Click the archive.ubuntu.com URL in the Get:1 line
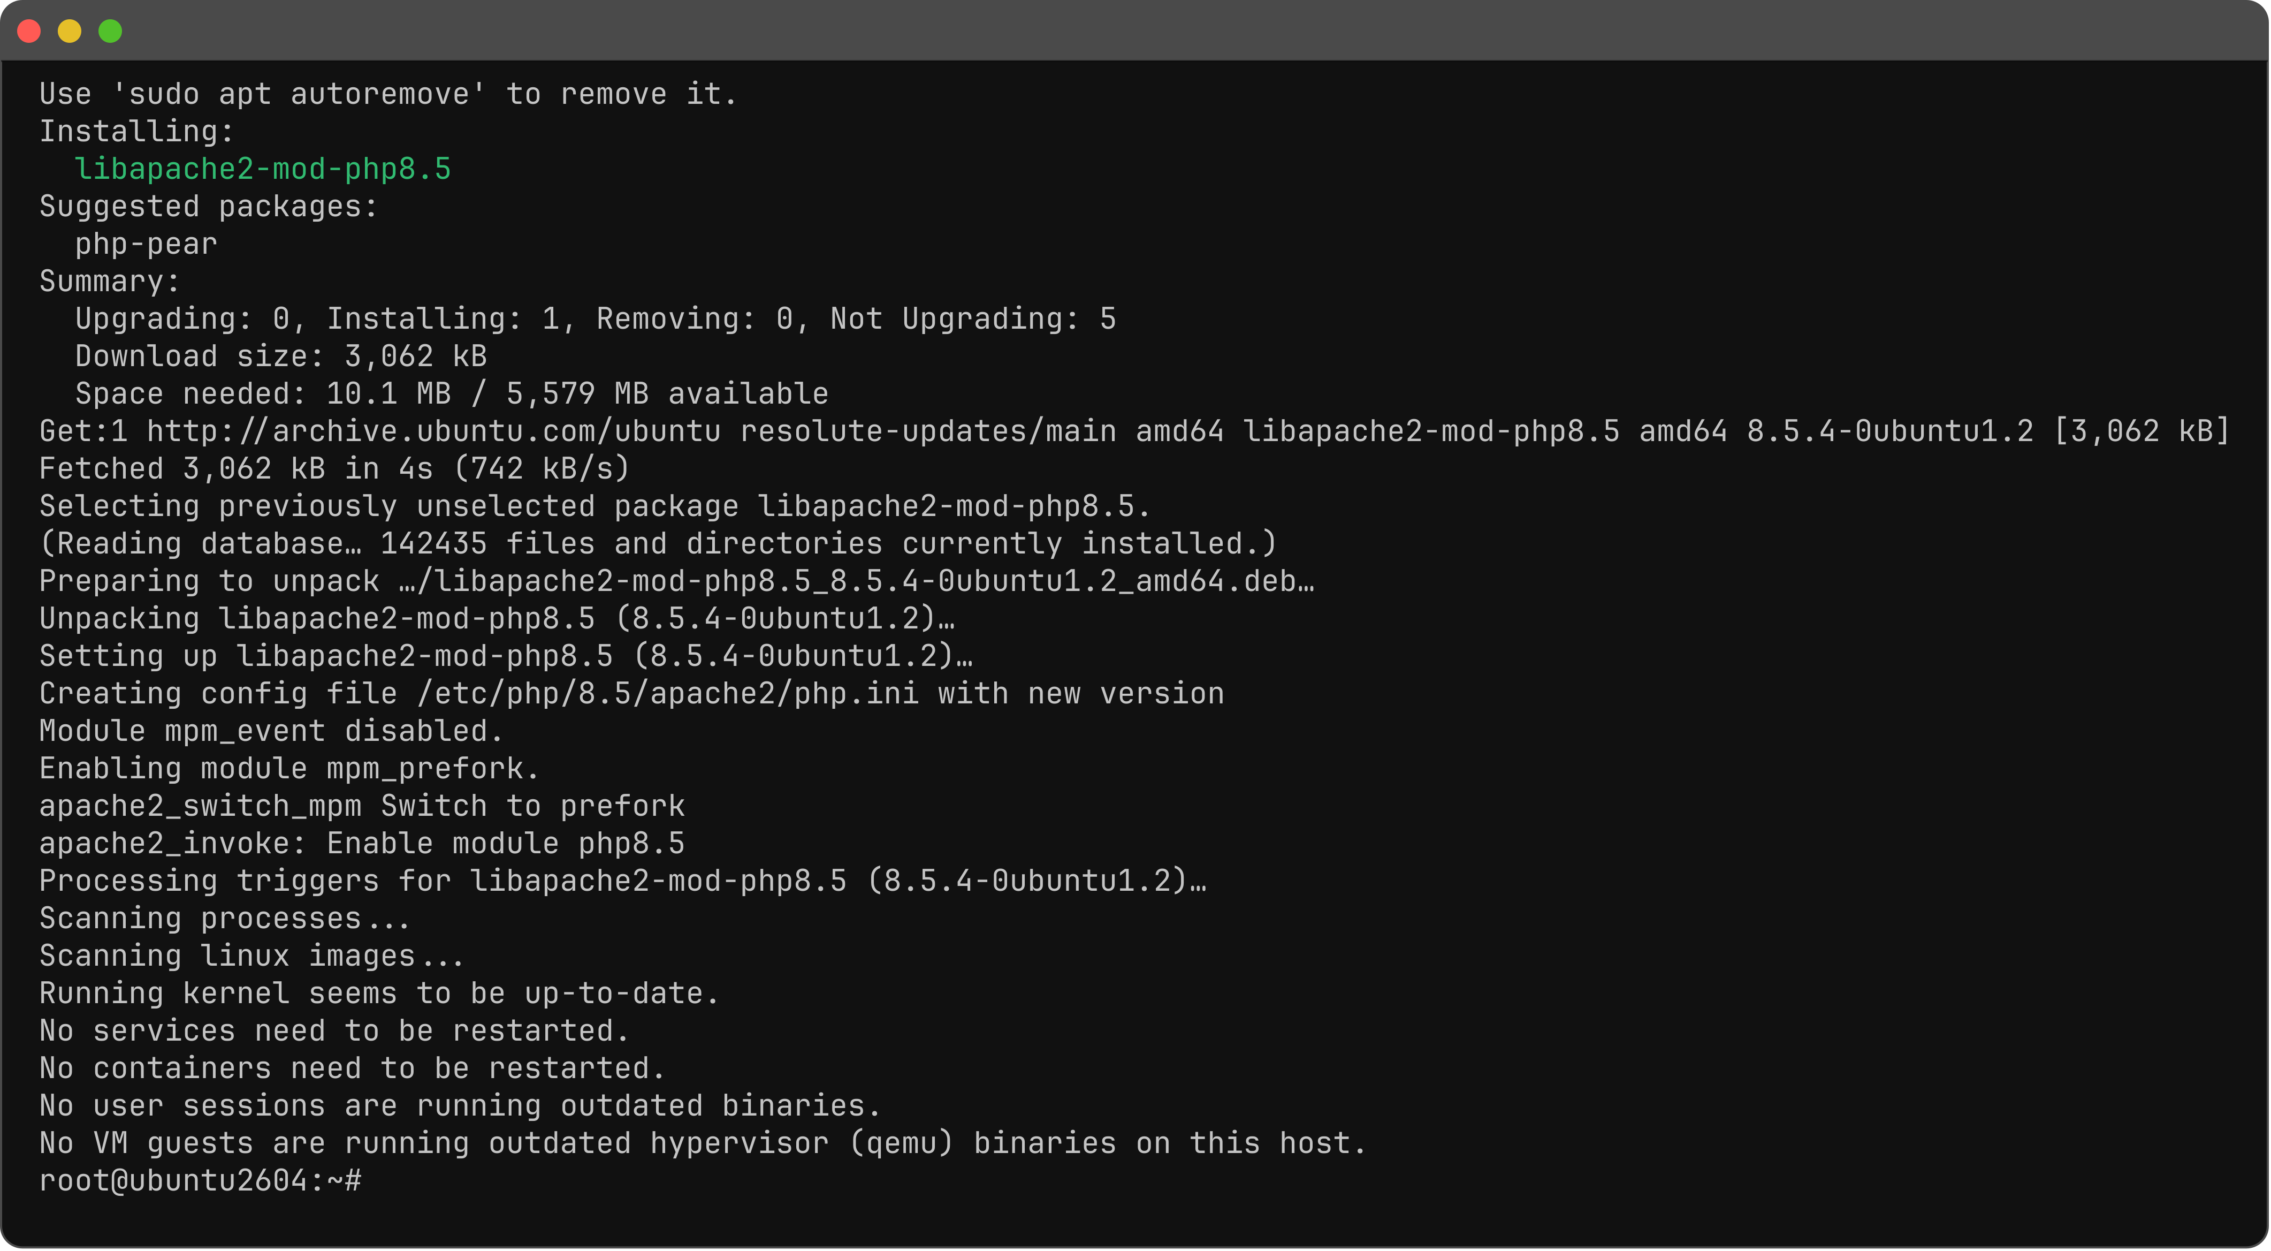Image resolution: width=2271 pixels, height=1251 pixels. point(434,430)
